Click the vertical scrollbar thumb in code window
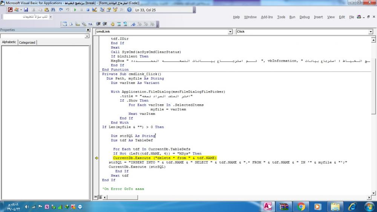 [373, 86]
